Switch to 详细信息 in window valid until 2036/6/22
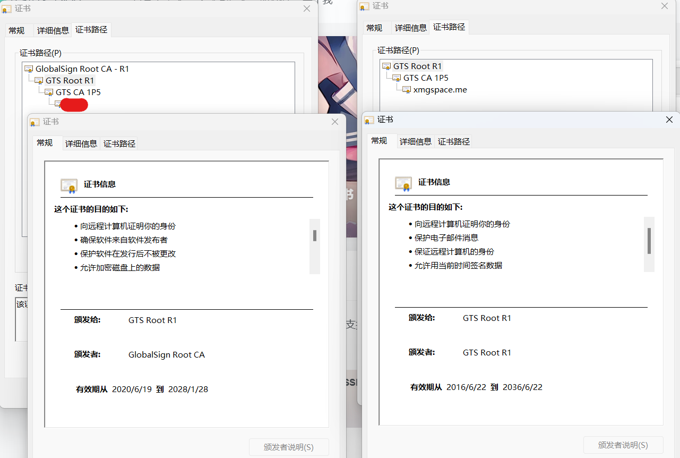 (x=416, y=141)
